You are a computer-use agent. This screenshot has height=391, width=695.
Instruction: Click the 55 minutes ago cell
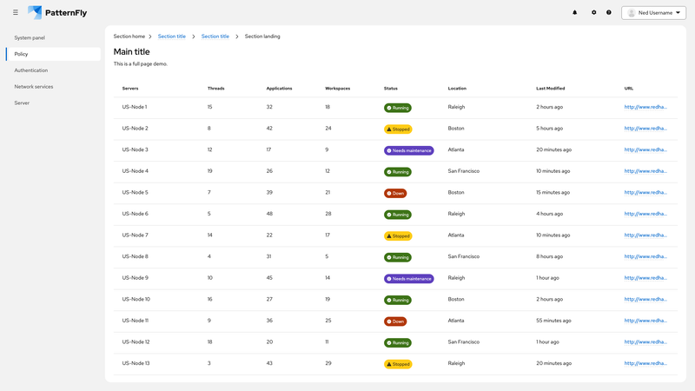click(x=553, y=321)
